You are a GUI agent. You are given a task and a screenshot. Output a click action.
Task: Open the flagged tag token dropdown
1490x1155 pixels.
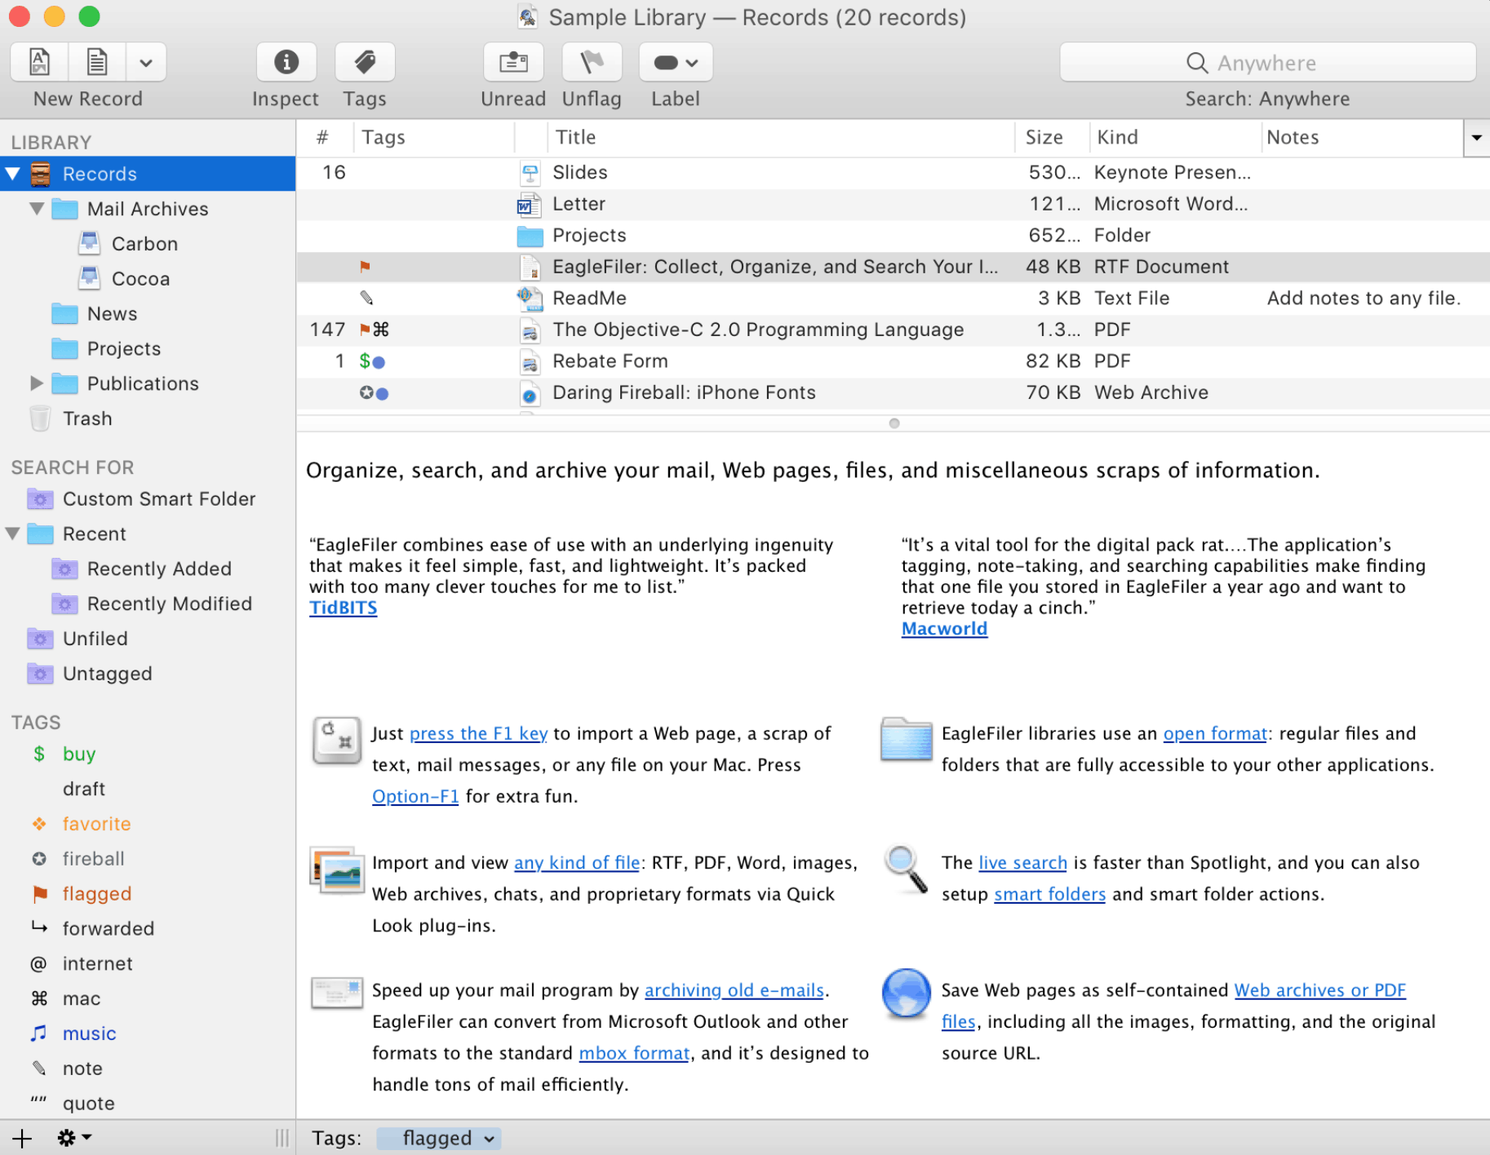[490, 1139]
